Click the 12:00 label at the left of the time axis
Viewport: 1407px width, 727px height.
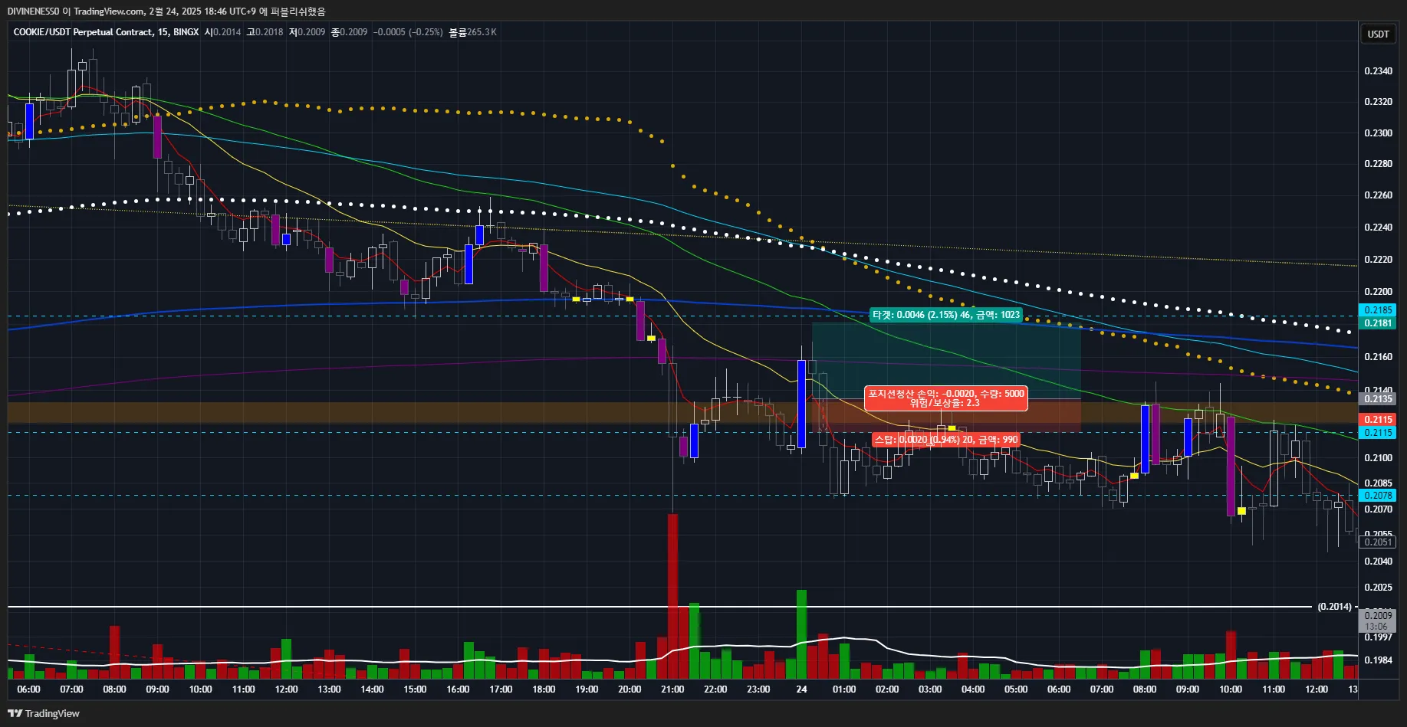click(287, 689)
